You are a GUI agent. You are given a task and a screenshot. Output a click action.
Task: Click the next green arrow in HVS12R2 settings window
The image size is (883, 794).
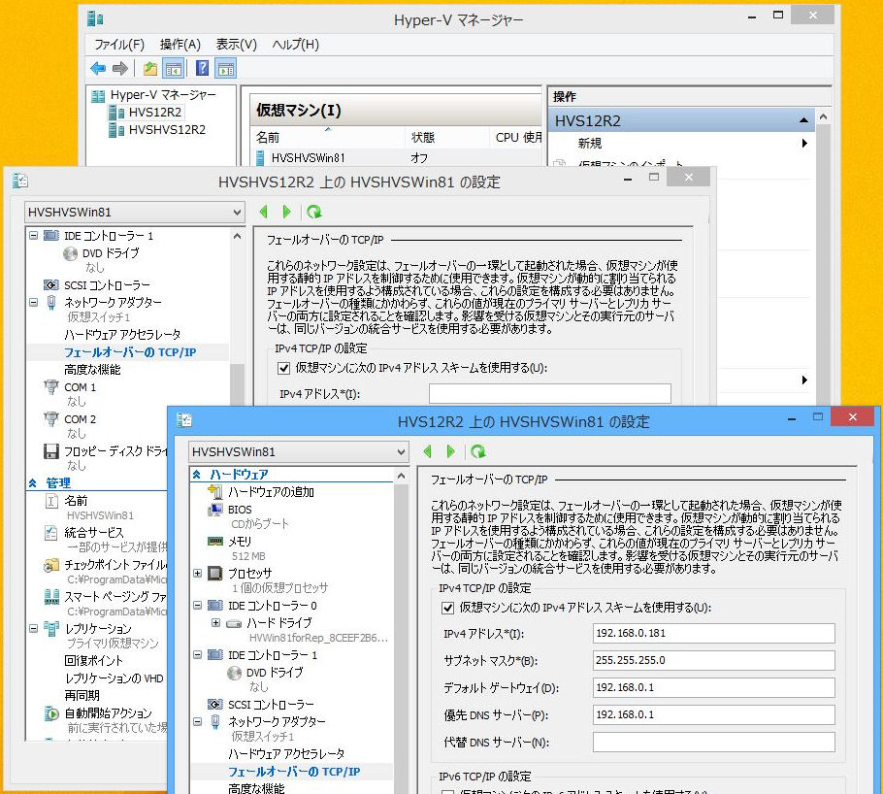click(x=450, y=451)
